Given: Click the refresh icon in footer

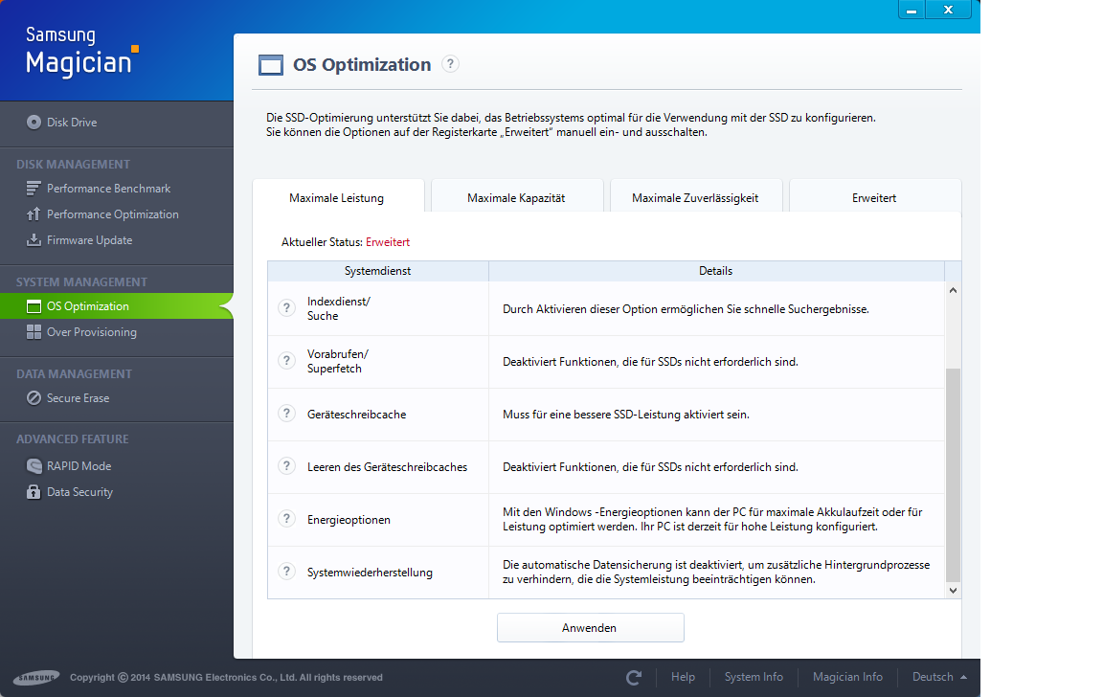Looking at the screenshot, I should 634,677.
